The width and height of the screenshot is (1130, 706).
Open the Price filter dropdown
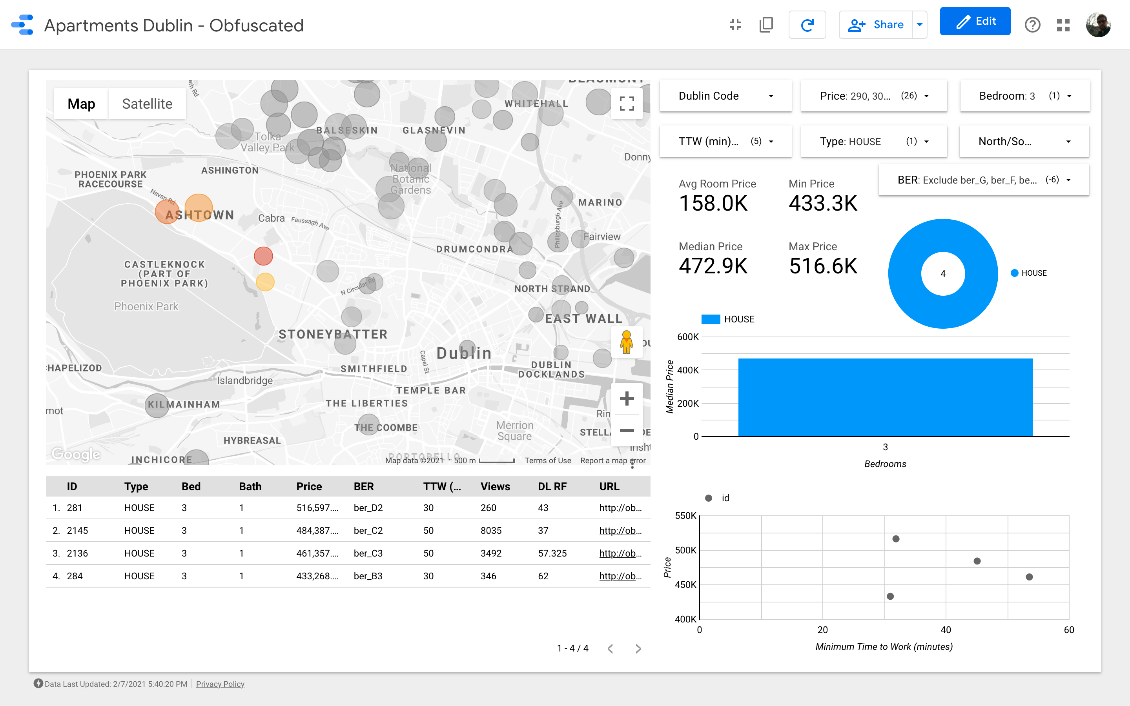coord(874,96)
